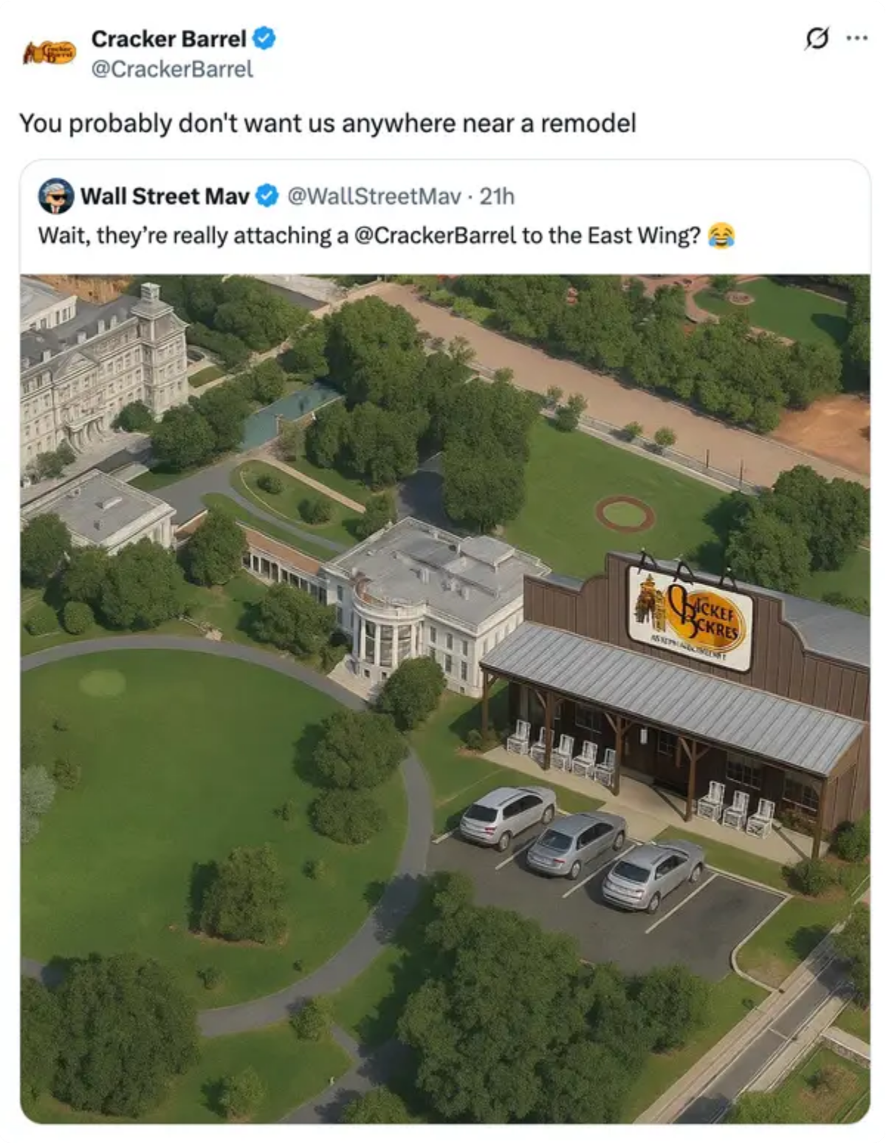This screenshot has height=1143, width=886.
Task: Open the Grok slashed-circle icon
Action: coord(816,38)
